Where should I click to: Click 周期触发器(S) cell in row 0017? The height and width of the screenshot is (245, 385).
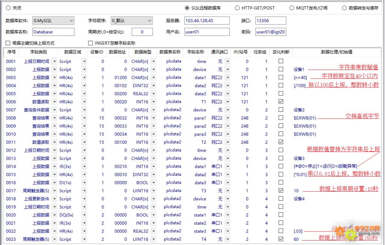click(36, 191)
